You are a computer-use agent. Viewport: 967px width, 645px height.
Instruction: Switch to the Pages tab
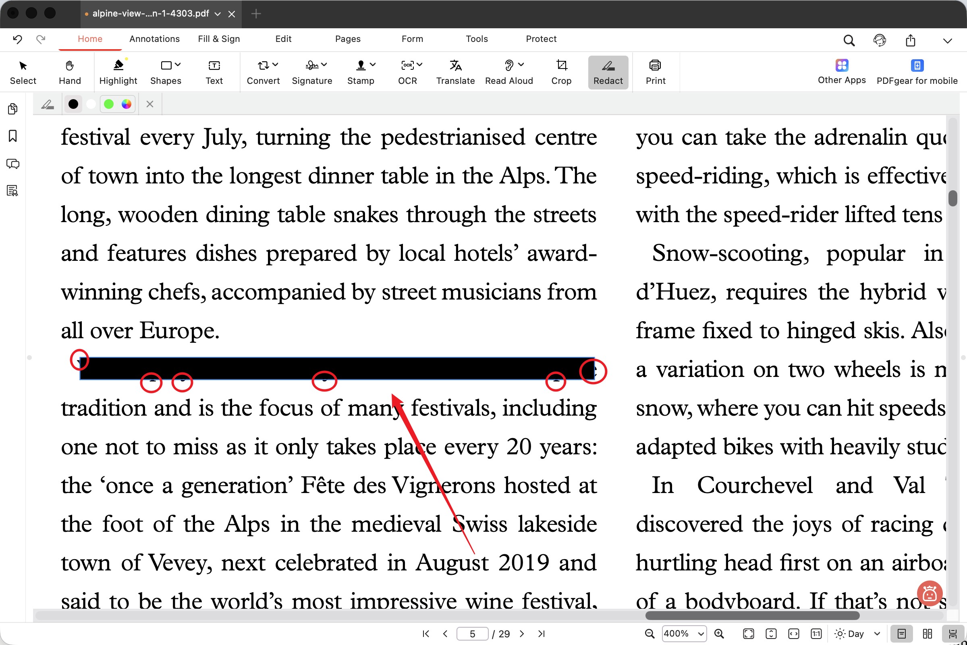click(x=348, y=39)
